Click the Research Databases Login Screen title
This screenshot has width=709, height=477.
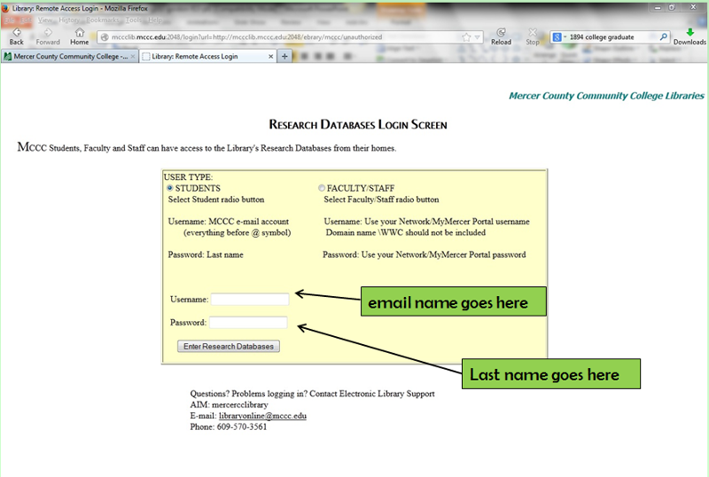[x=358, y=124]
